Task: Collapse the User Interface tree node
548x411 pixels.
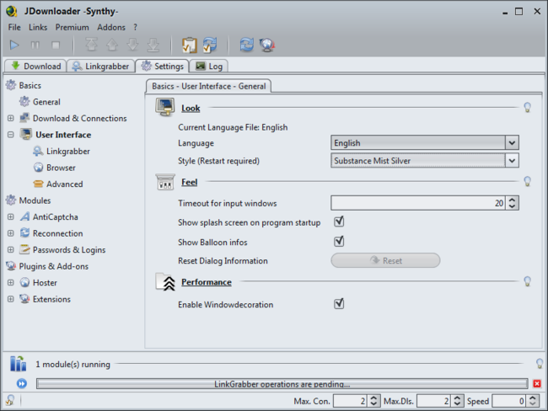Action: [x=11, y=135]
